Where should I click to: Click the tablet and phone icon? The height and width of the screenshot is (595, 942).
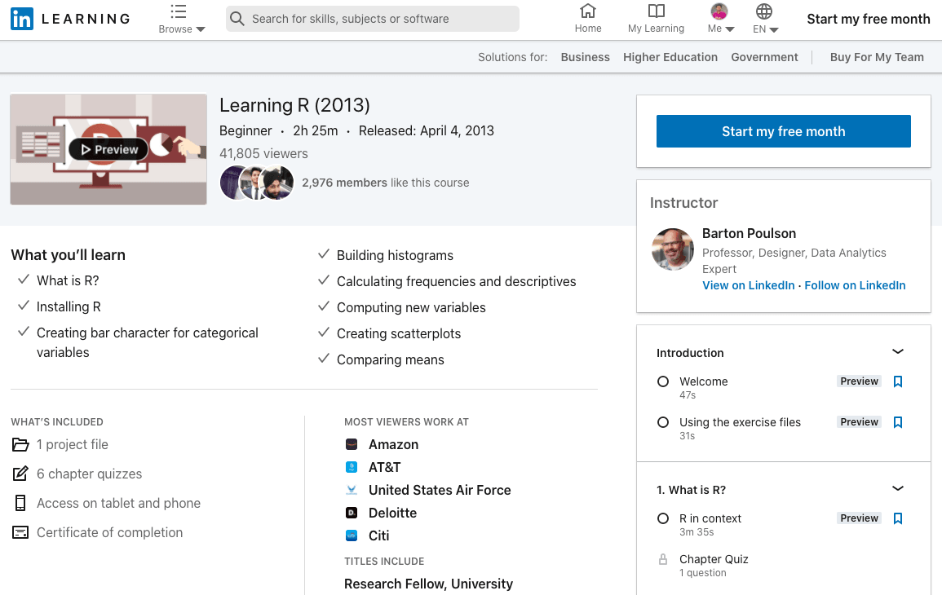(20, 503)
